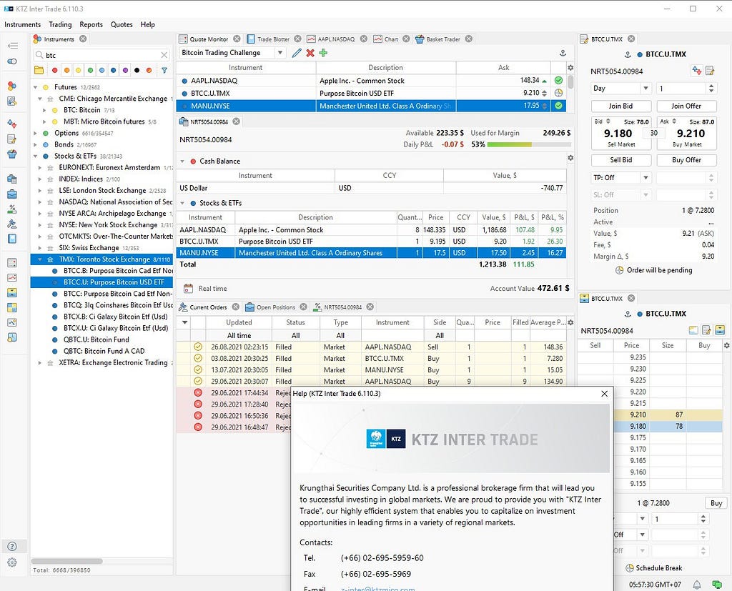Viewport: 732px width, 591px height.
Task: Toggle the dark blue color filter dot
Action: (114, 71)
